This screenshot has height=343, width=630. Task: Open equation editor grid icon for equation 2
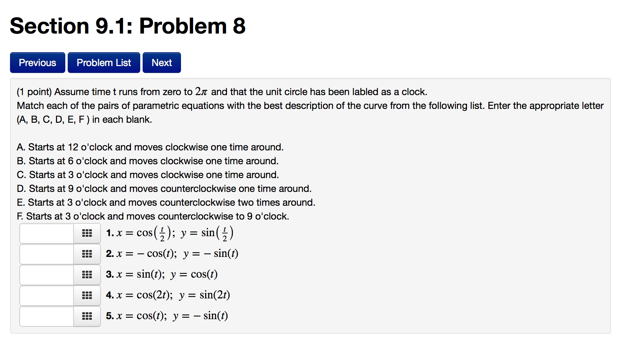(87, 254)
